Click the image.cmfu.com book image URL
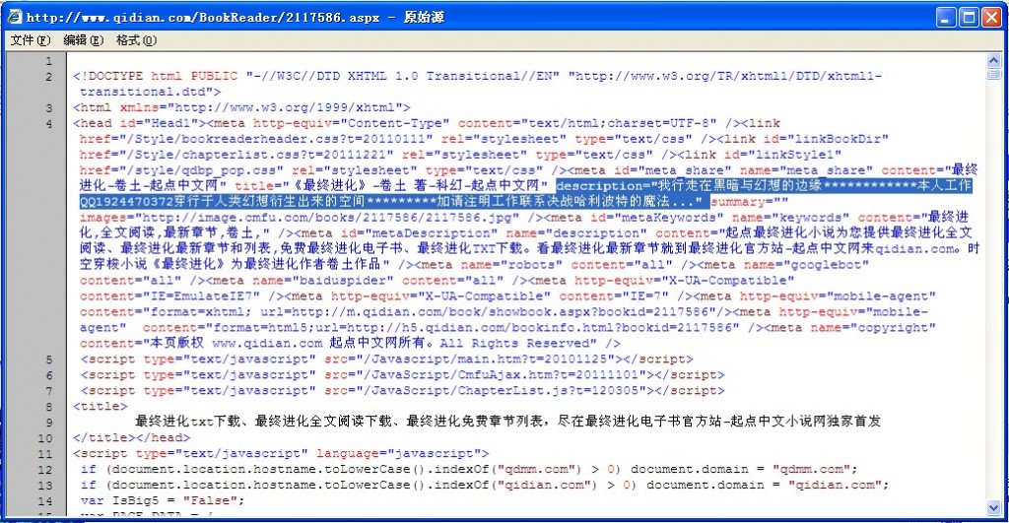1009x523 pixels. click(x=330, y=218)
